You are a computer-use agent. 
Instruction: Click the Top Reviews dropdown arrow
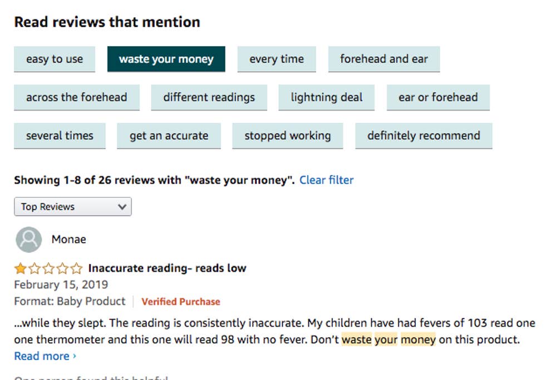pos(122,207)
